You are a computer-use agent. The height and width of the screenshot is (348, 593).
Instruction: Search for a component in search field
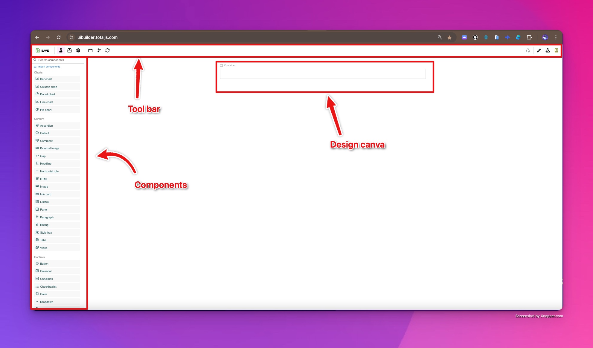[x=59, y=60]
